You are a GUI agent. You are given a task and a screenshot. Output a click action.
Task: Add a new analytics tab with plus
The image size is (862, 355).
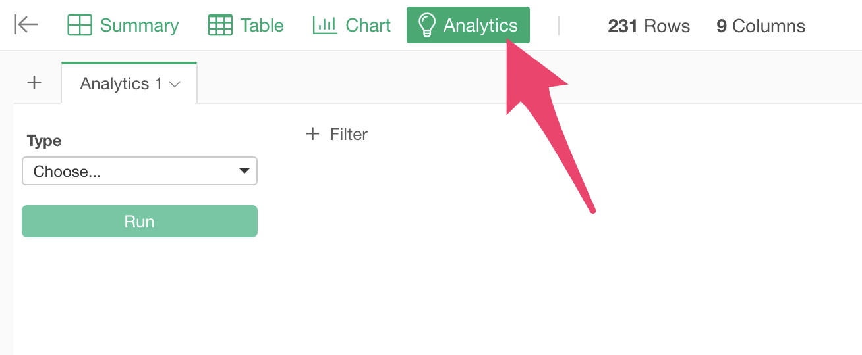[34, 83]
